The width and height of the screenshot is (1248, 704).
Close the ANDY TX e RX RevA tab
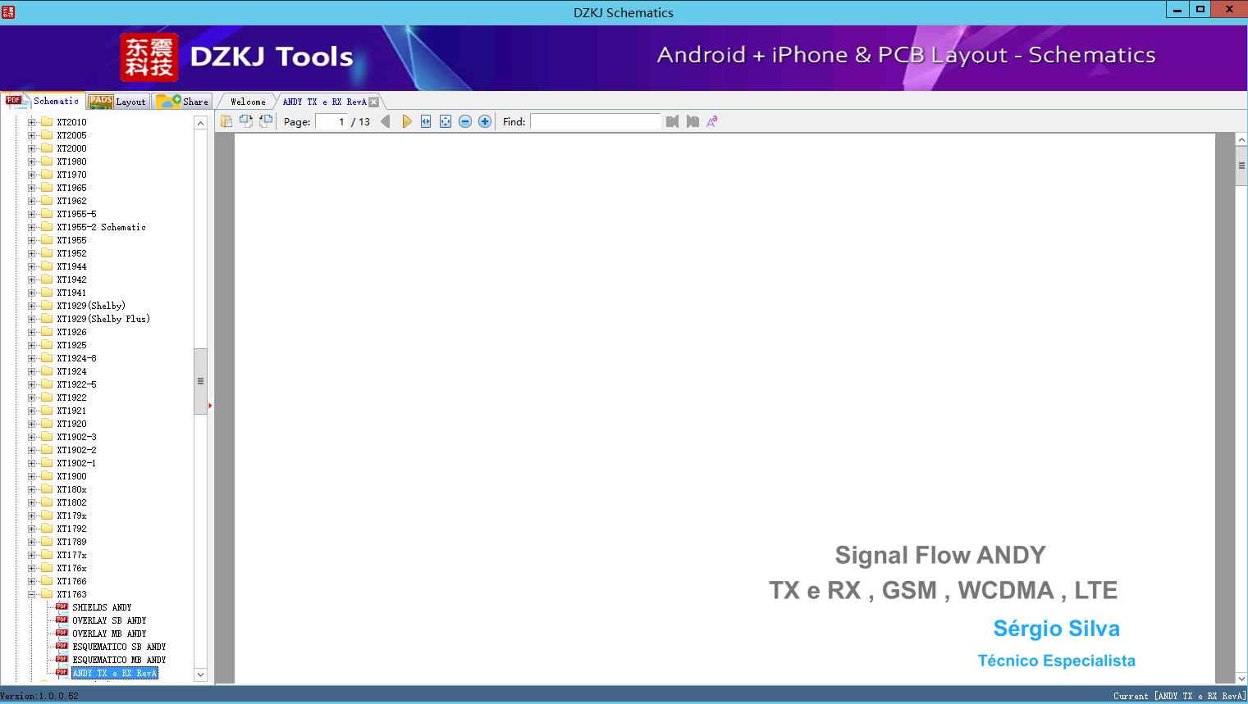[374, 102]
